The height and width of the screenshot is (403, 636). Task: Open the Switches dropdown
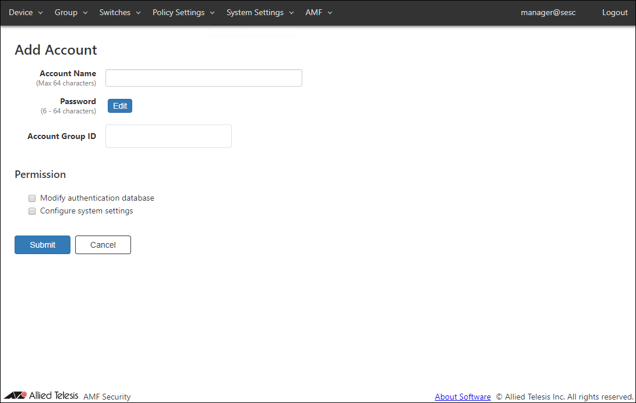(x=120, y=12)
